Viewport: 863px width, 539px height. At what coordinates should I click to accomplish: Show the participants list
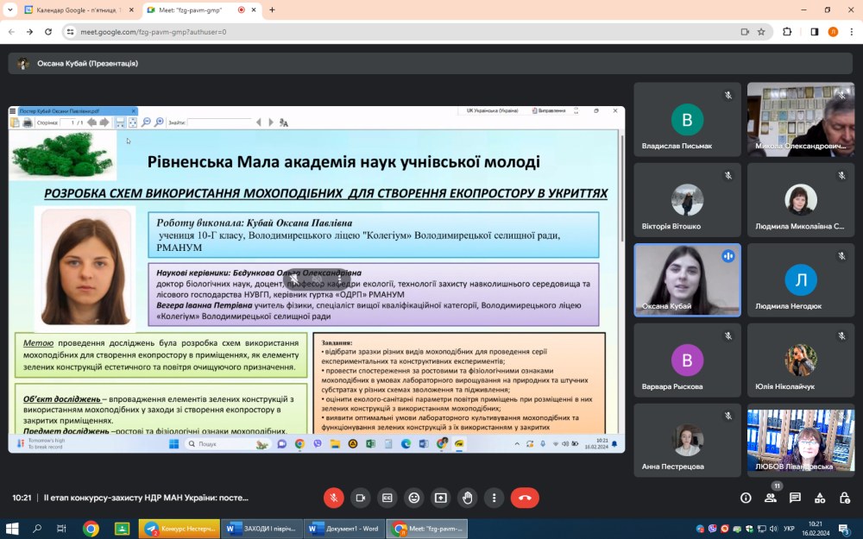tap(770, 498)
